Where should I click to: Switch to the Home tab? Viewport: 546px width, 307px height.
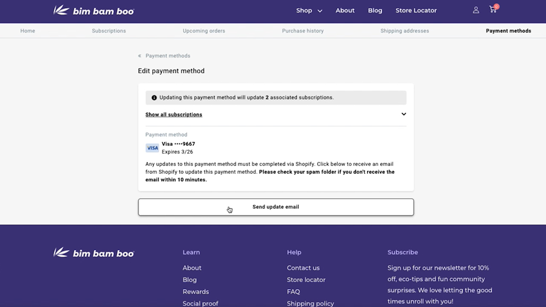[28, 31]
